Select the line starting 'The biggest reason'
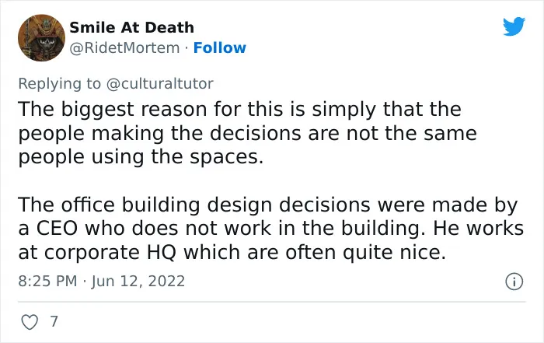The image size is (544, 343). click(239, 110)
